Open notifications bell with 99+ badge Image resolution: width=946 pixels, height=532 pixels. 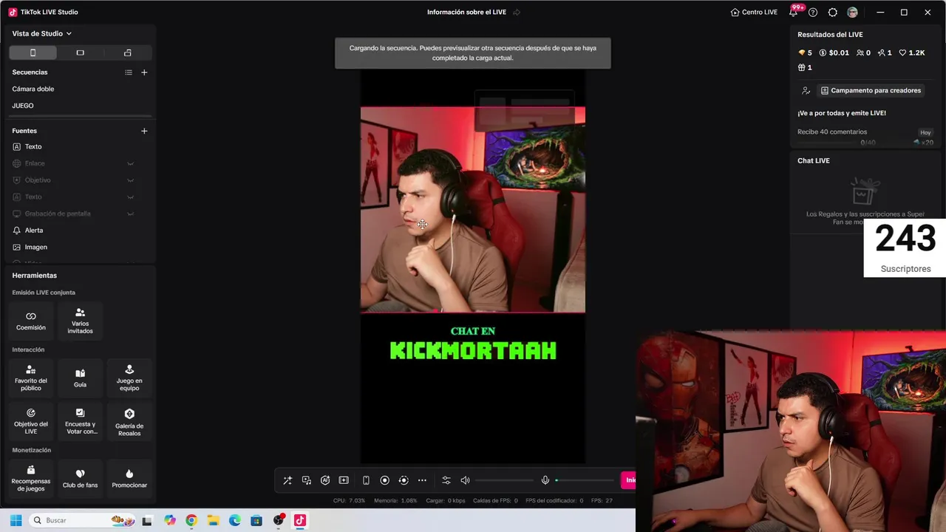794,12
